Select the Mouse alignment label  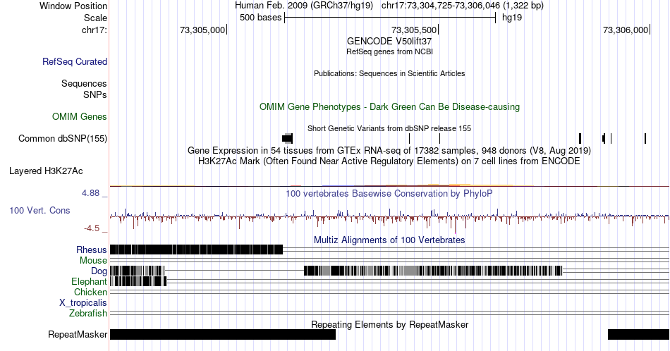[x=93, y=261]
